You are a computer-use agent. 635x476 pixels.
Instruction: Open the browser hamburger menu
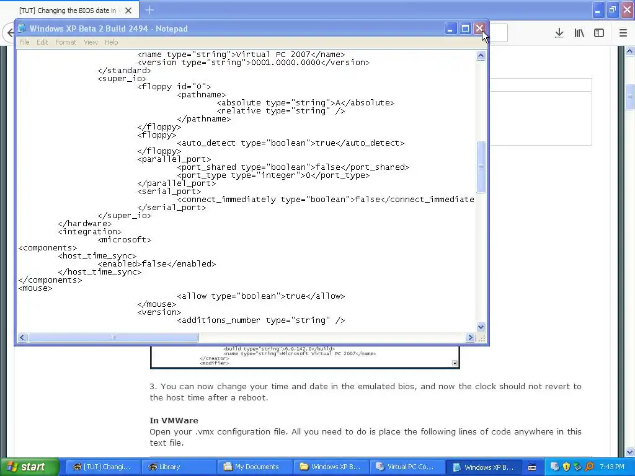[623, 33]
